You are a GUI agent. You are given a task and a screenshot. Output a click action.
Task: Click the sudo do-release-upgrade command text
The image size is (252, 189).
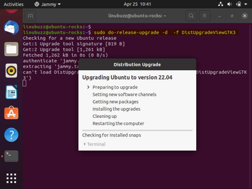point(165,32)
